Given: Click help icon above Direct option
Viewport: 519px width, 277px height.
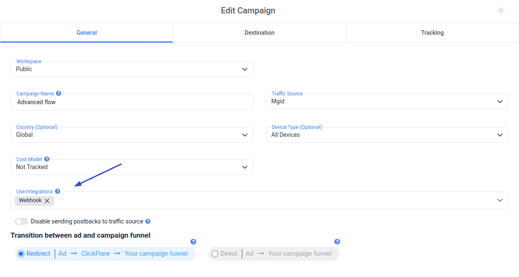Looking at the screenshot, I should point(337,242).
